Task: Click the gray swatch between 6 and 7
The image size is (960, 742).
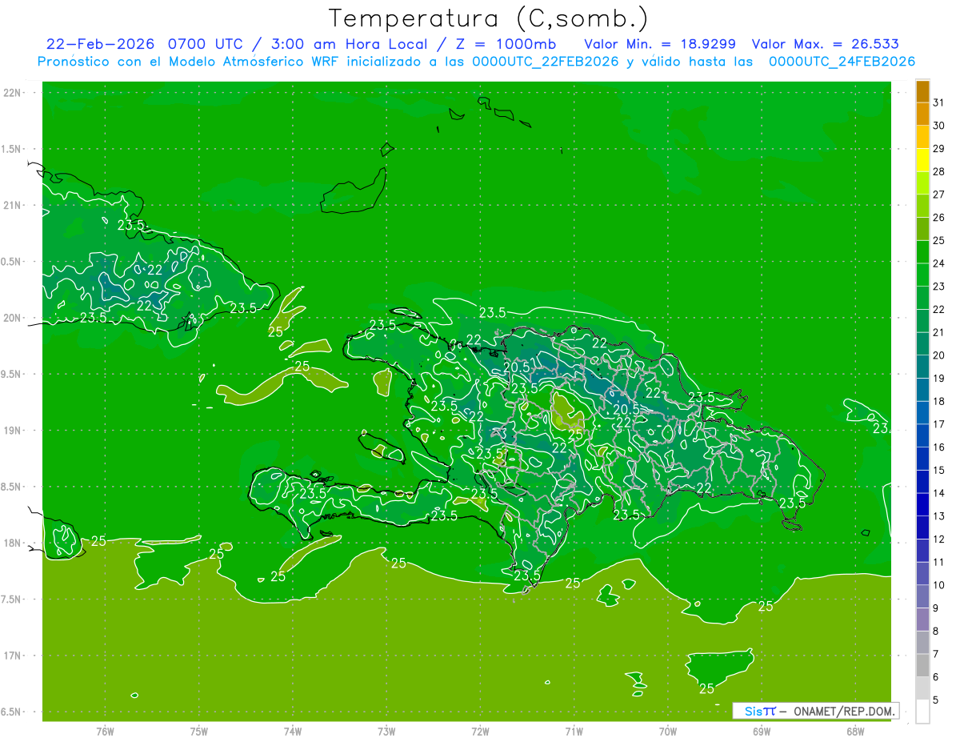Action: (x=922, y=665)
